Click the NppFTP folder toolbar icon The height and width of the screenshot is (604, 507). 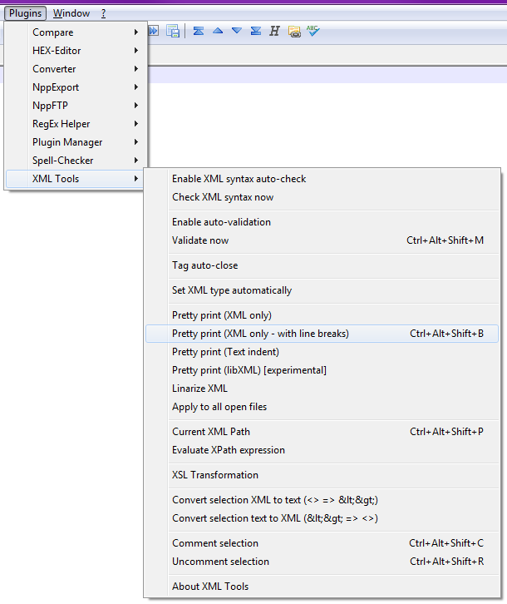[294, 32]
